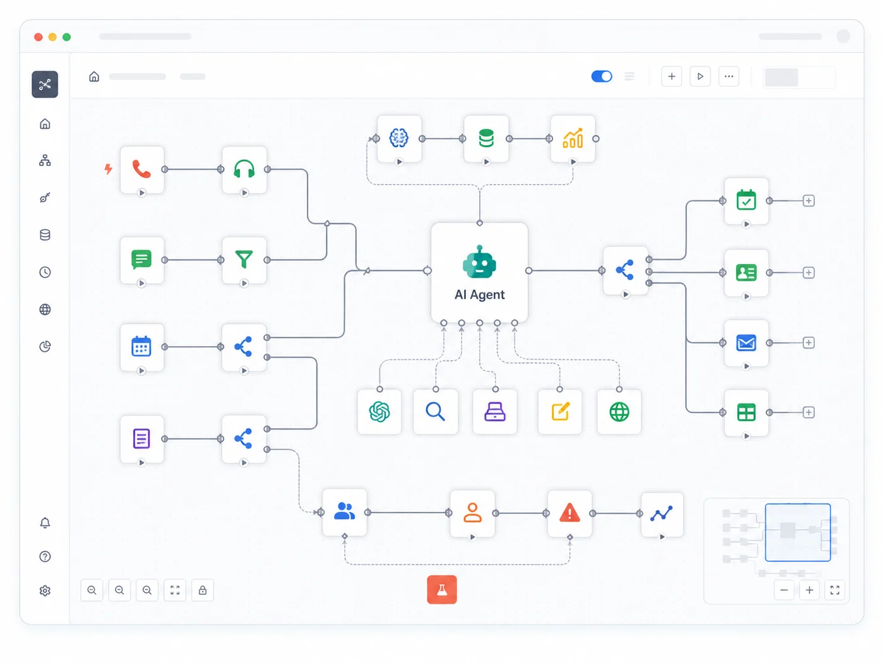Select the purple document node
The image size is (884, 663).
pyautogui.click(x=142, y=438)
